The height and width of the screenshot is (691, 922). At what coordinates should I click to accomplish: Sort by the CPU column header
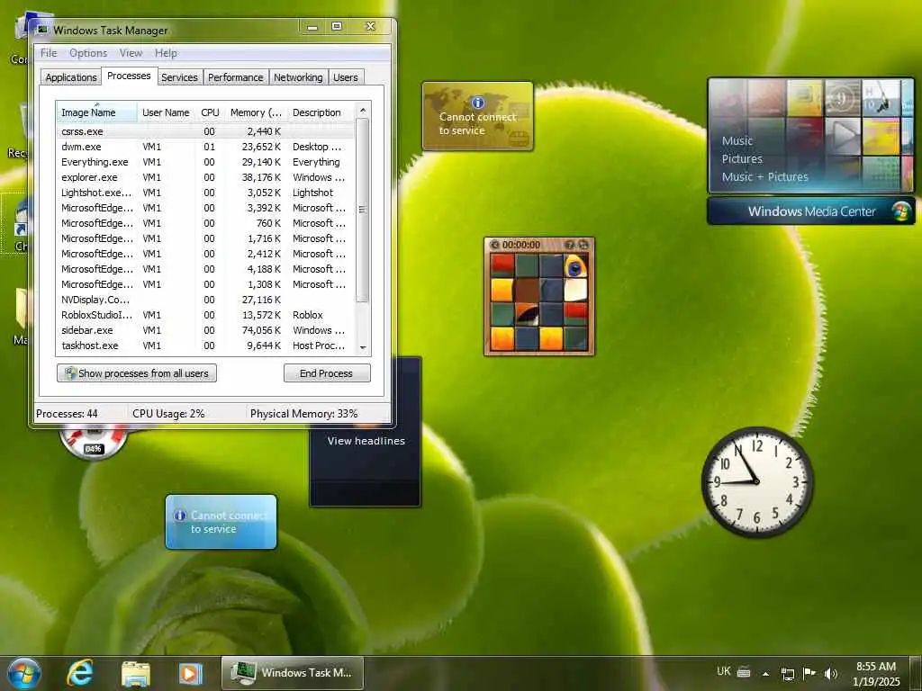coord(210,112)
